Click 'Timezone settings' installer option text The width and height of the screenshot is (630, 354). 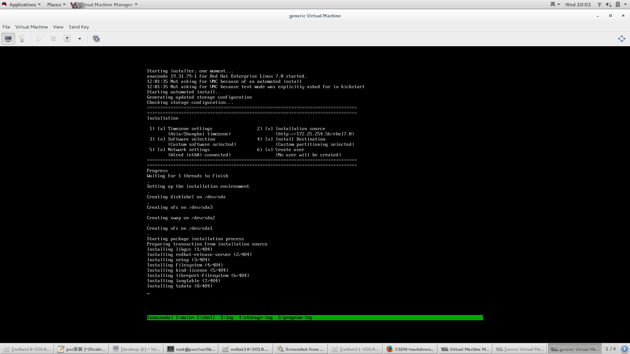click(190, 129)
